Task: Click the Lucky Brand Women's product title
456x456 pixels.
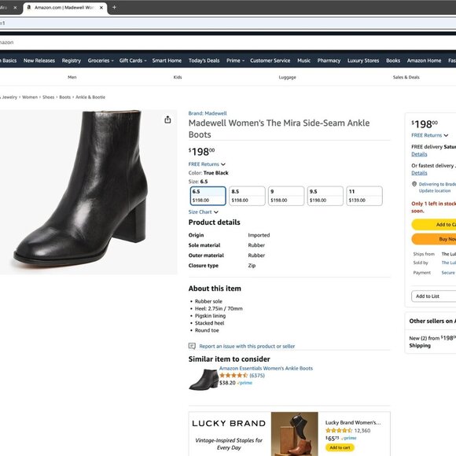Action: pyautogui.click(x=353, y=422)
